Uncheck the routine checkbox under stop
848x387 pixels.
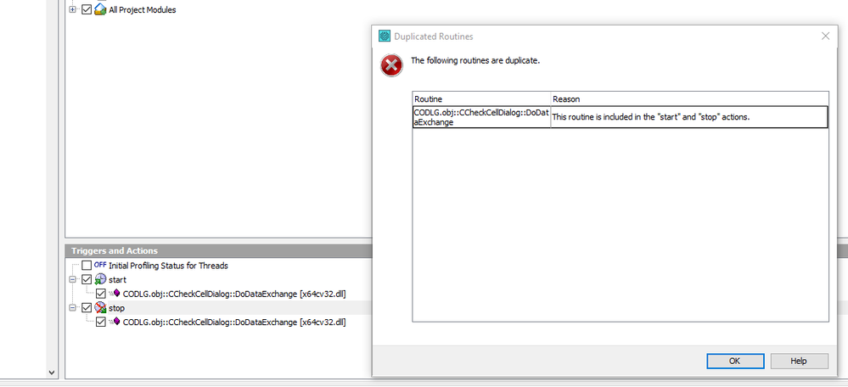[101, 322]
